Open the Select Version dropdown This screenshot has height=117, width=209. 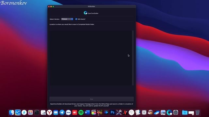click(67, 19)
